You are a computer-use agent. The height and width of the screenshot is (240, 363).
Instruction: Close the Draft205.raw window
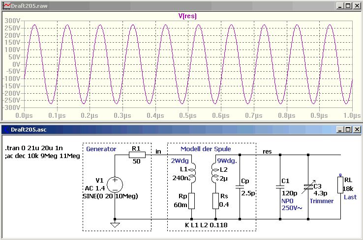357,6
